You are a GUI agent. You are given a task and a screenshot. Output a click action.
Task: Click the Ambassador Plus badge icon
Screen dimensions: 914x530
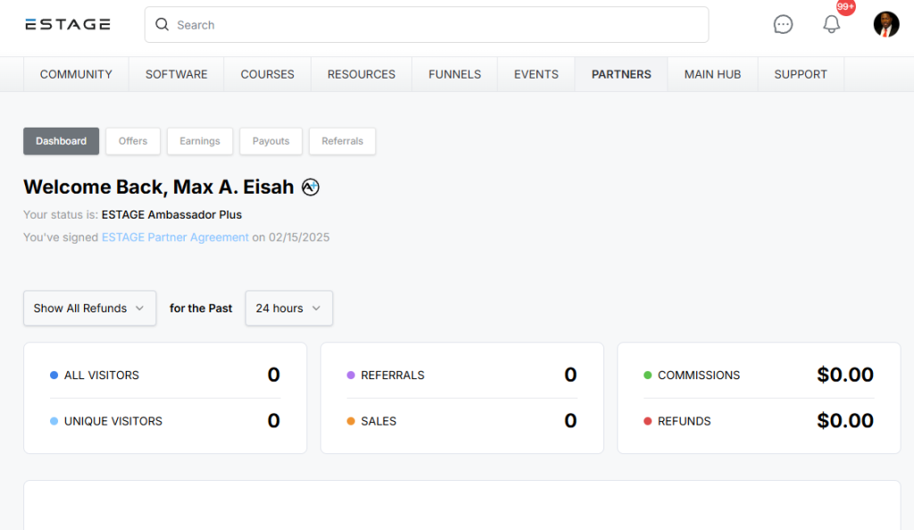click(311, 187)
